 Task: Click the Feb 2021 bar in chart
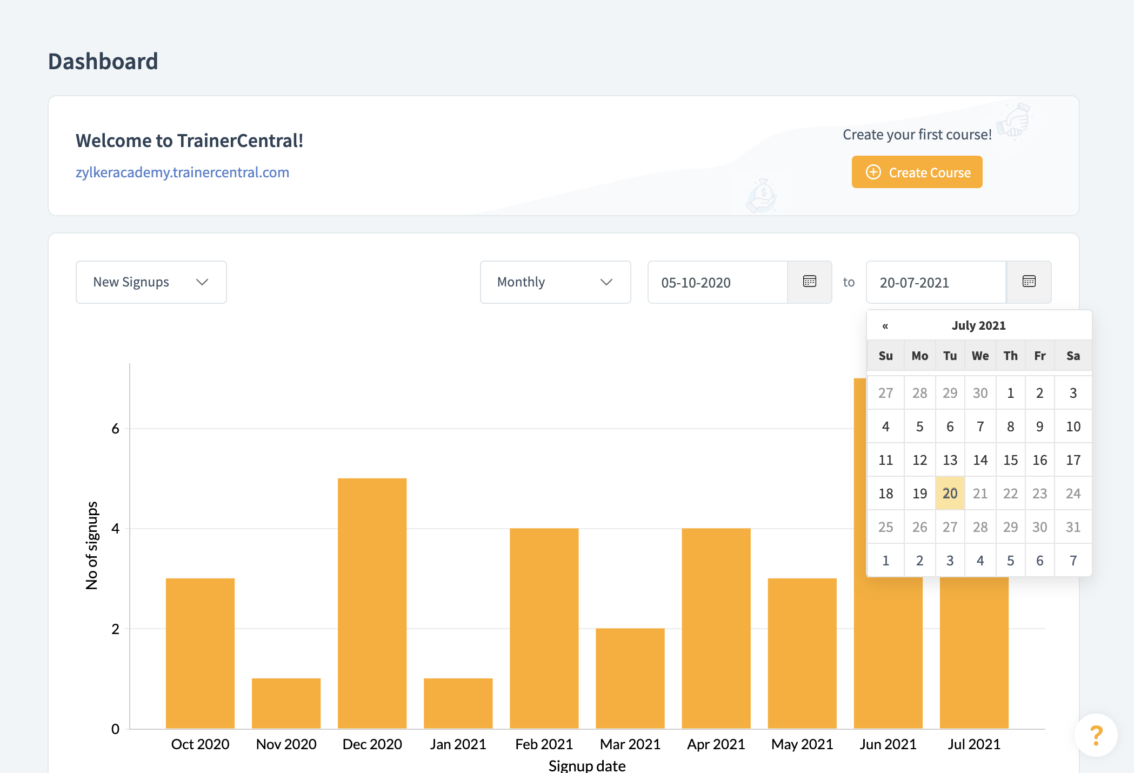544,628
